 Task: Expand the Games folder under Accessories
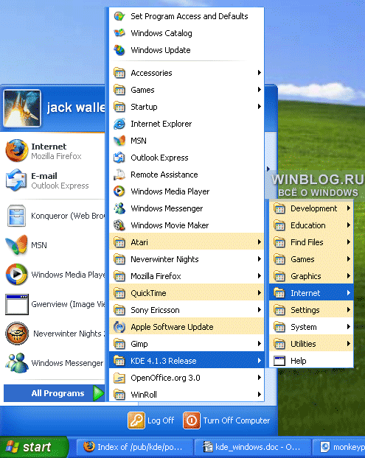click(187, 90)
